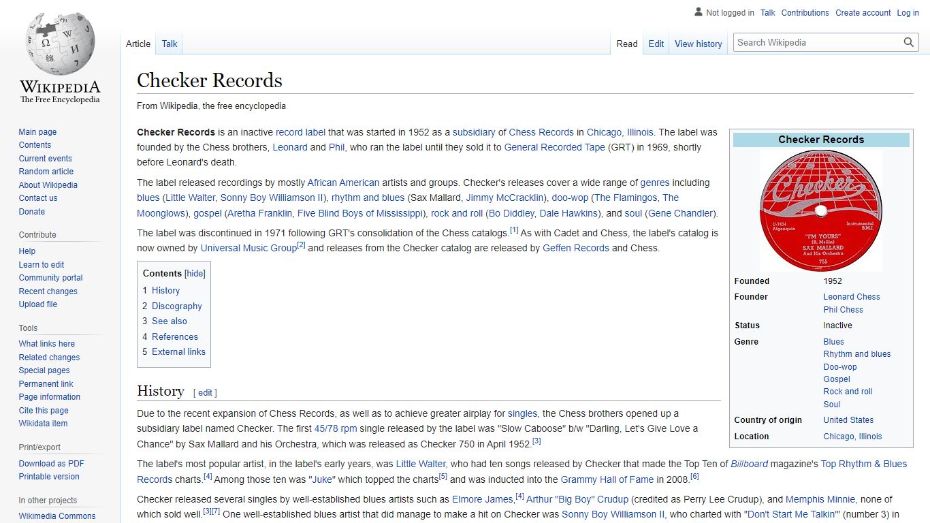The image size is (930, 523).
Task: Focus the Search Wikipedia field
Action: 819,42
